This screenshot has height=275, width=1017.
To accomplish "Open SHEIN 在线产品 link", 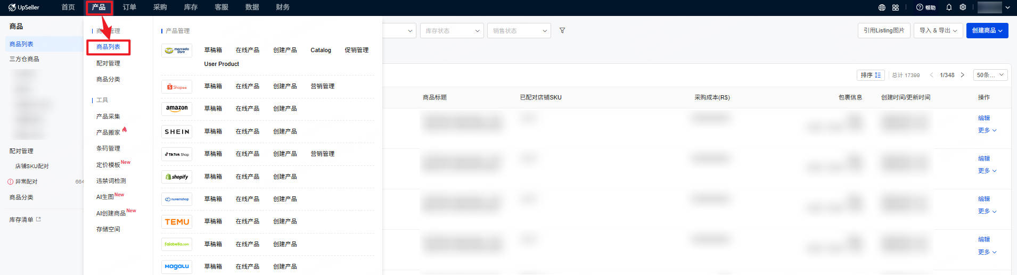I will click(x=247, y=131).
